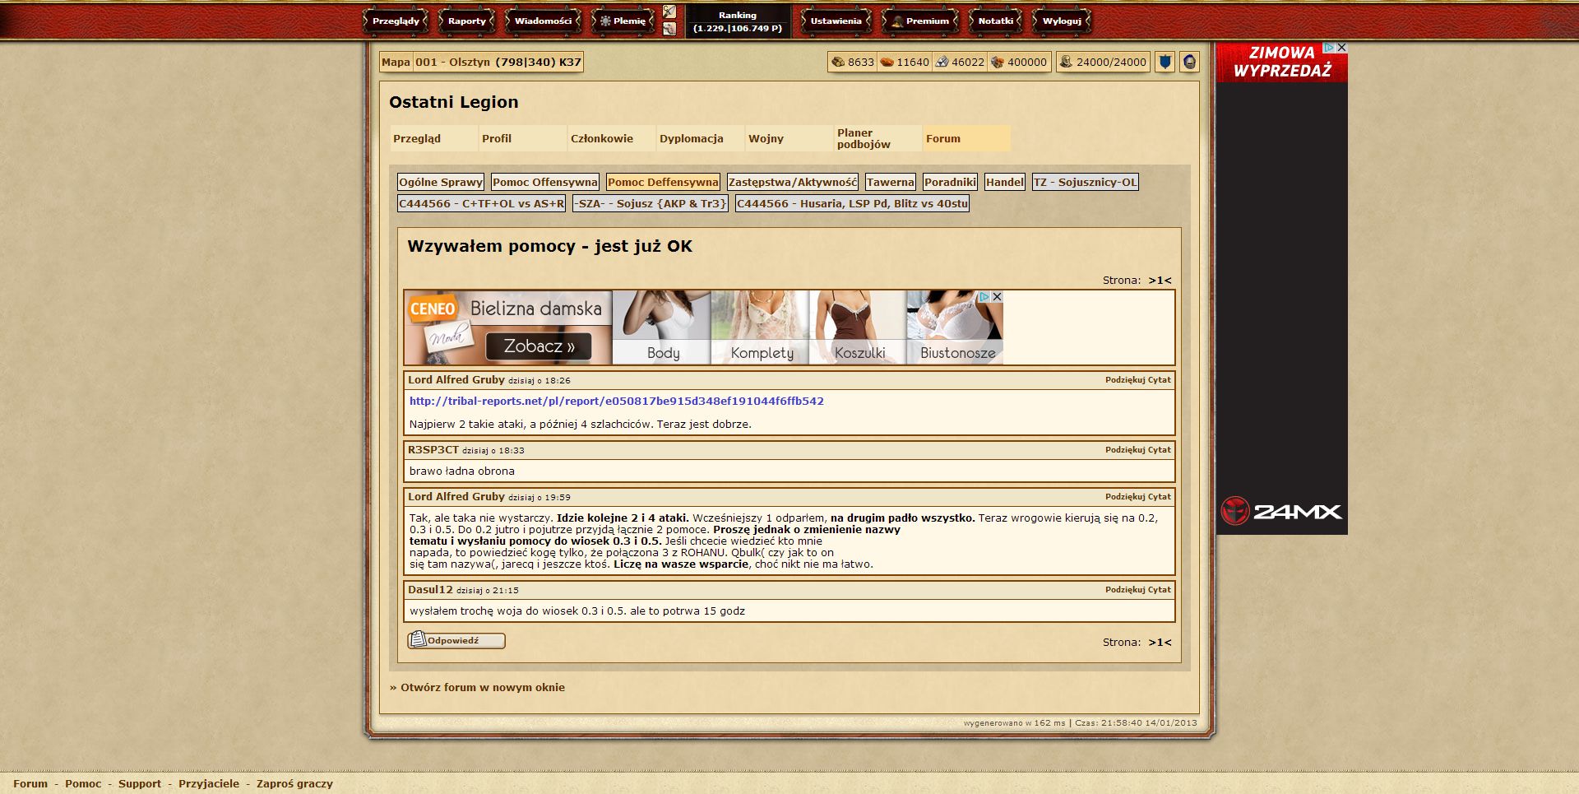The width and height of the screenshot is (1579, 794).
Task: Open the Wiadomości menu
Action: pos(543,21)
